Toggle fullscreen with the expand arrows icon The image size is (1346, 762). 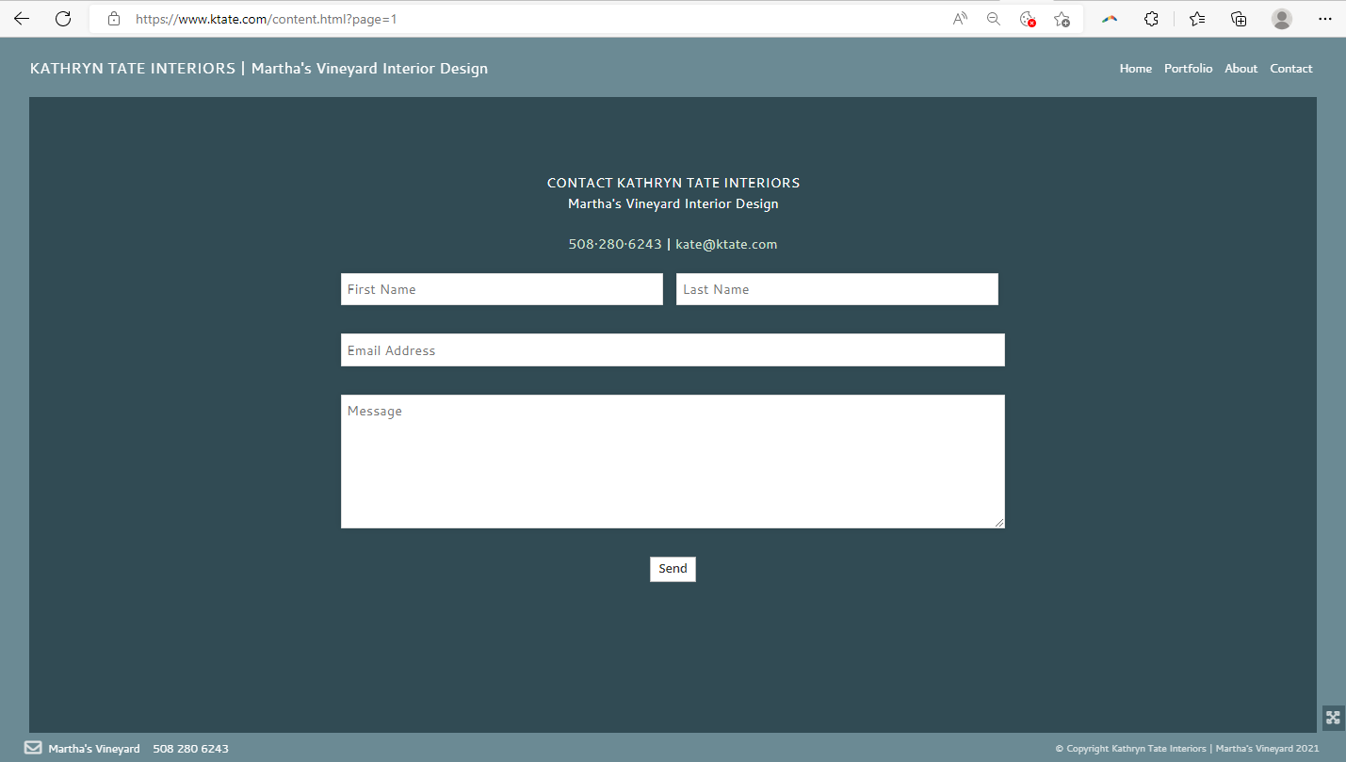coord(1333,718)
